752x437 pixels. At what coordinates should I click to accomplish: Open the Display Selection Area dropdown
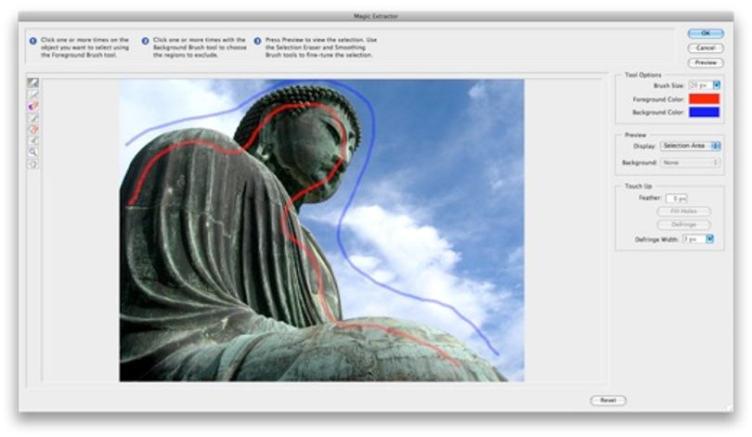690,146
